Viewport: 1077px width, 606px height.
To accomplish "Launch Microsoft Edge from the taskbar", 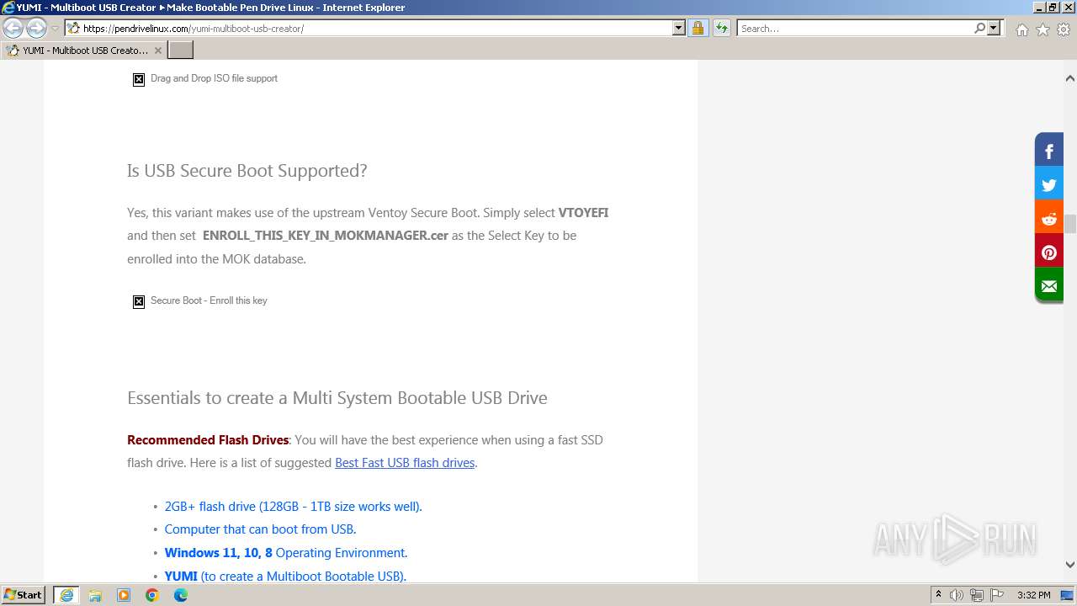I will (181, 595).
